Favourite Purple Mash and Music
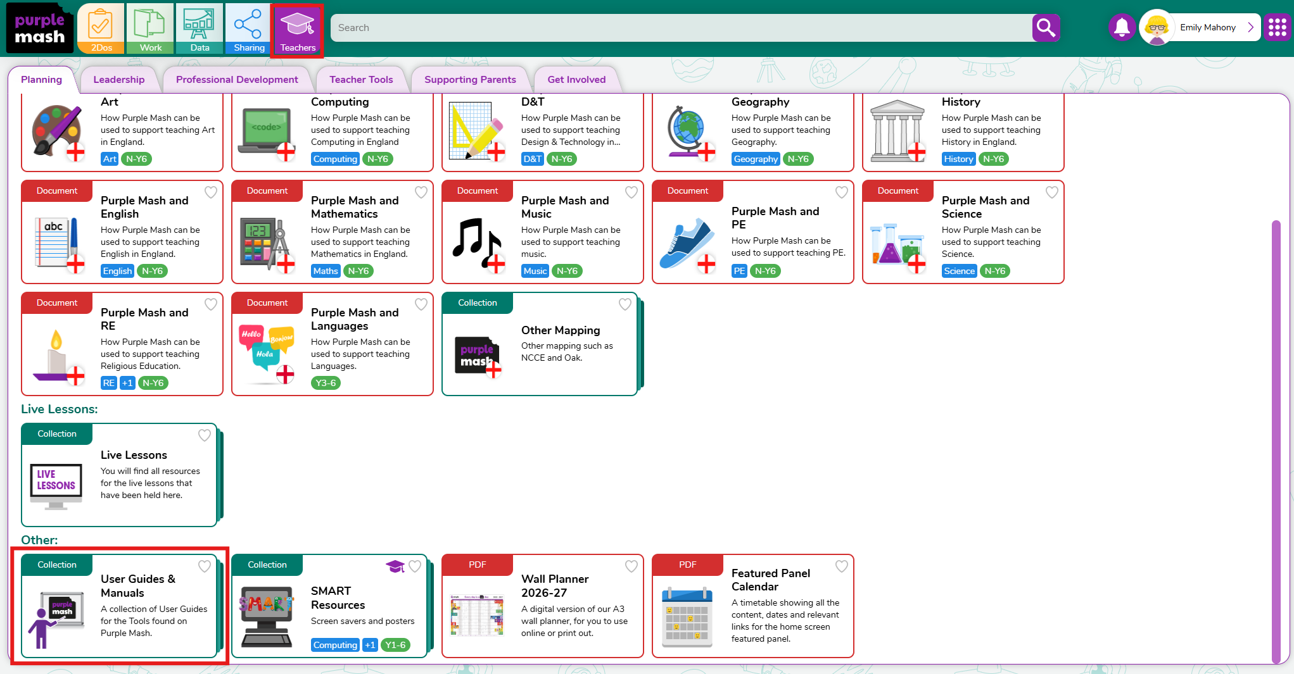The image size is (1294, 674). click(x=631, y=192)
